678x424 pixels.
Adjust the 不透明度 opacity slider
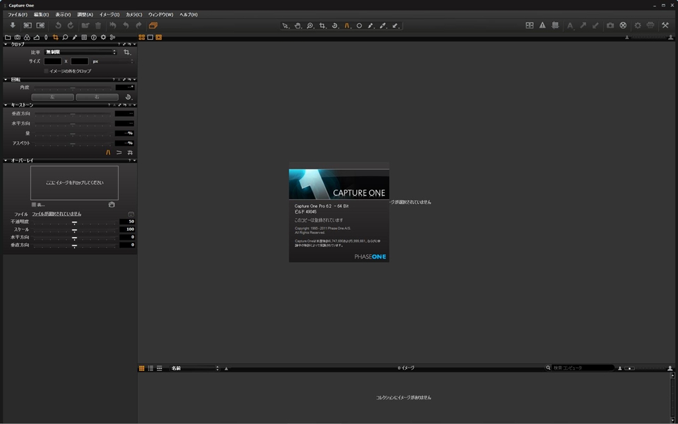74,223
